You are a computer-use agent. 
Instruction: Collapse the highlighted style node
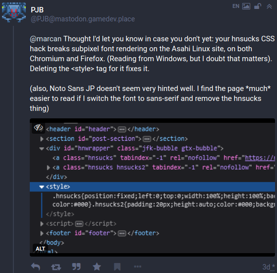42,187
